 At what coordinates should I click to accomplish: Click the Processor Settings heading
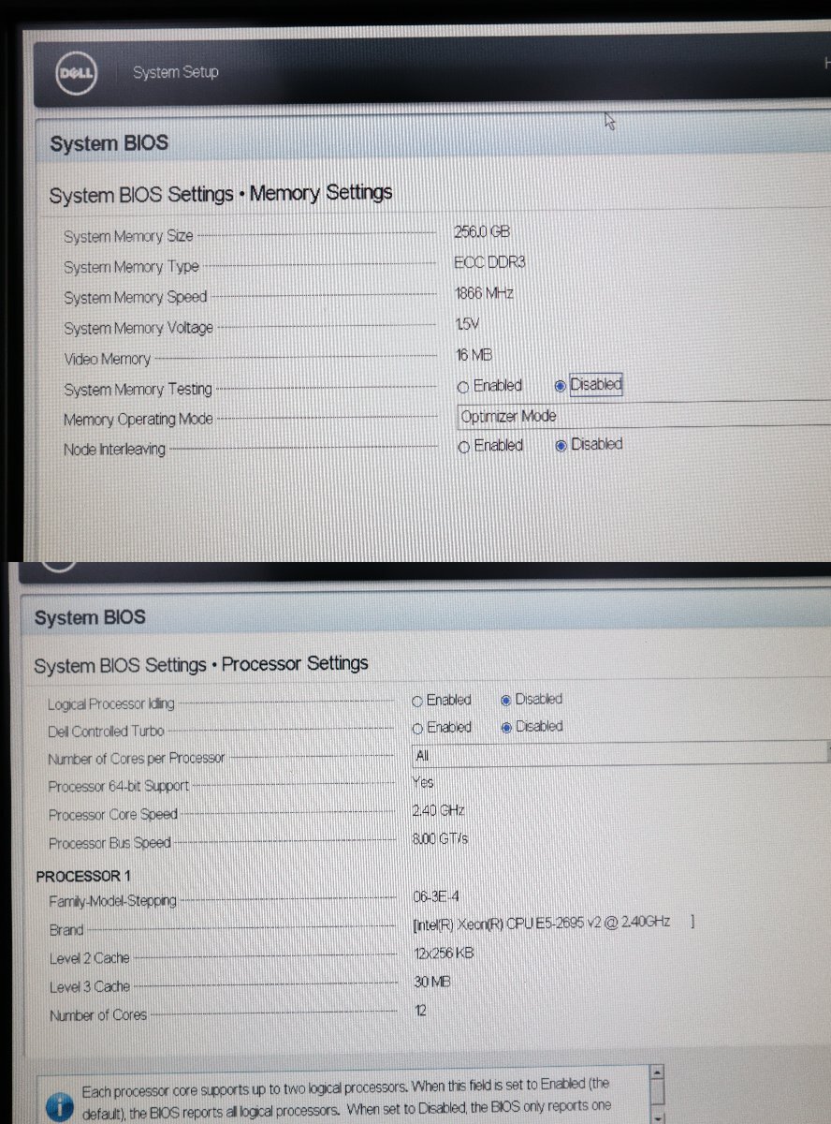pyautogui.click(x=295, y=664)
